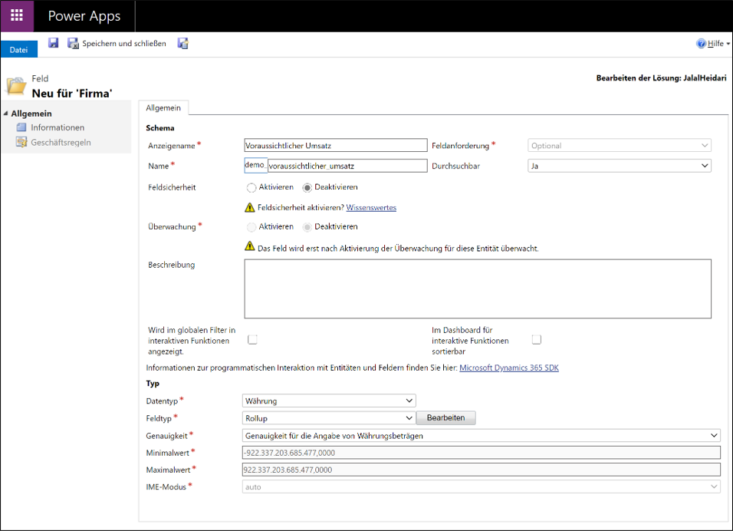Check the Dashboard sortierbar checkbox
The image size is (733, 531).
[x=537, y=339]
